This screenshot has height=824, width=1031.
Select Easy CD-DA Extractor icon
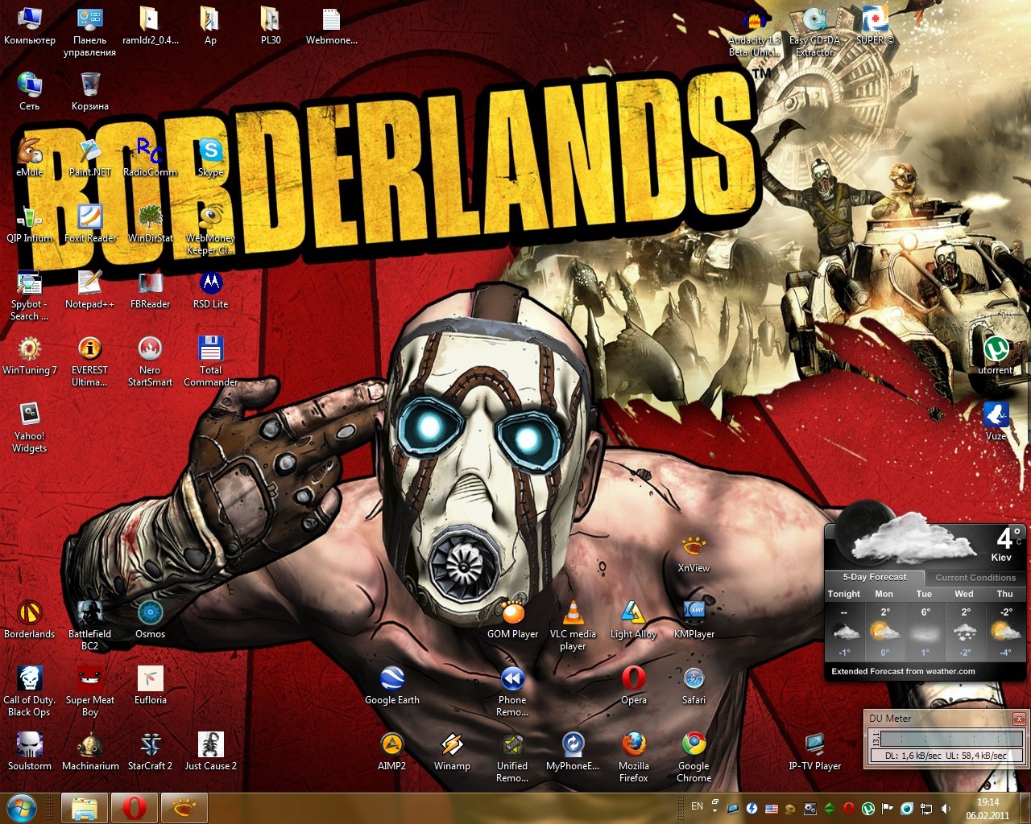point(814,31)
